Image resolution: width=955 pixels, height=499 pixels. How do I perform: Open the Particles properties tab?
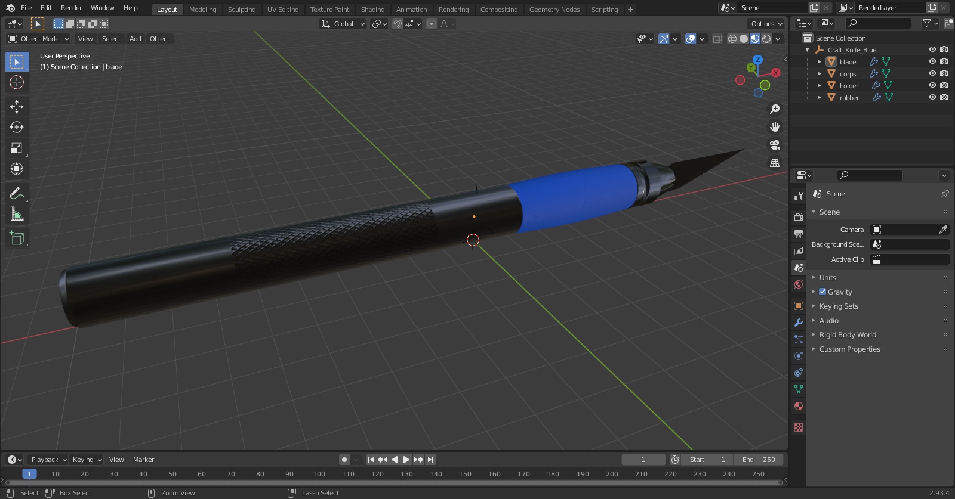point(799,339)
